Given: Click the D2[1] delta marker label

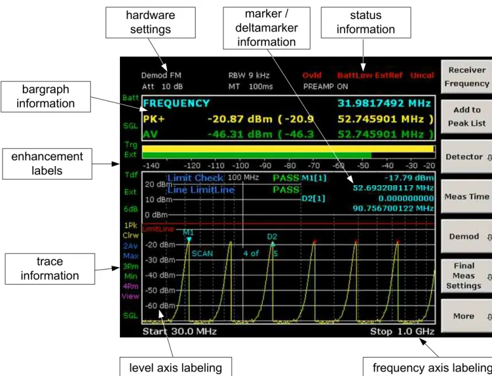Looking at the screenshot, I should pos(313,198).
